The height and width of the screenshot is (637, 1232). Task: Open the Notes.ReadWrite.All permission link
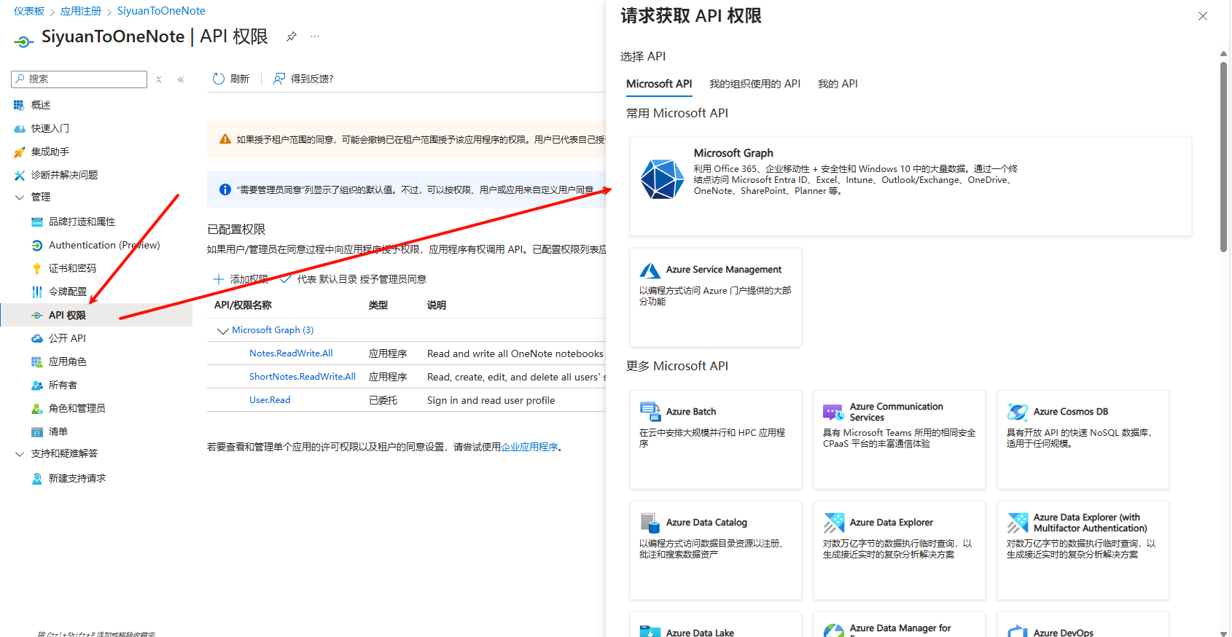(x=291, y=353)
